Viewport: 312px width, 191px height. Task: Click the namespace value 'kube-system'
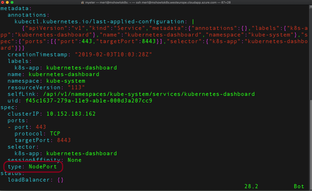click(66, 81)
